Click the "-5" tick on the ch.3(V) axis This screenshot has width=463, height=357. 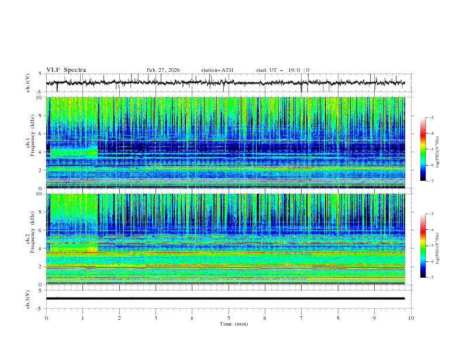(x=40, y=309)
